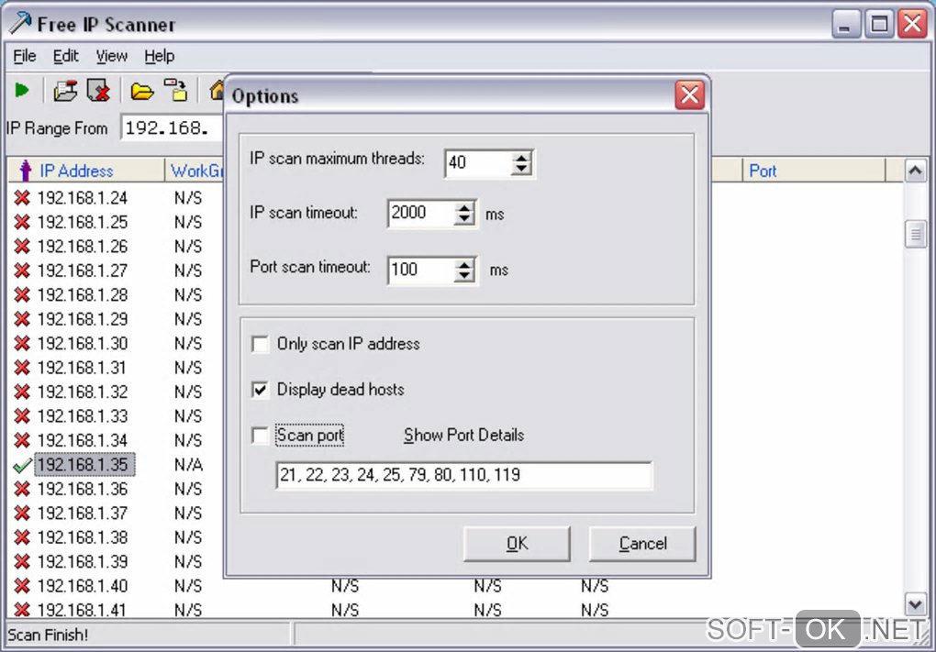Decrease IP scan timeout value
936x652 pixels.
pos(463,219)
